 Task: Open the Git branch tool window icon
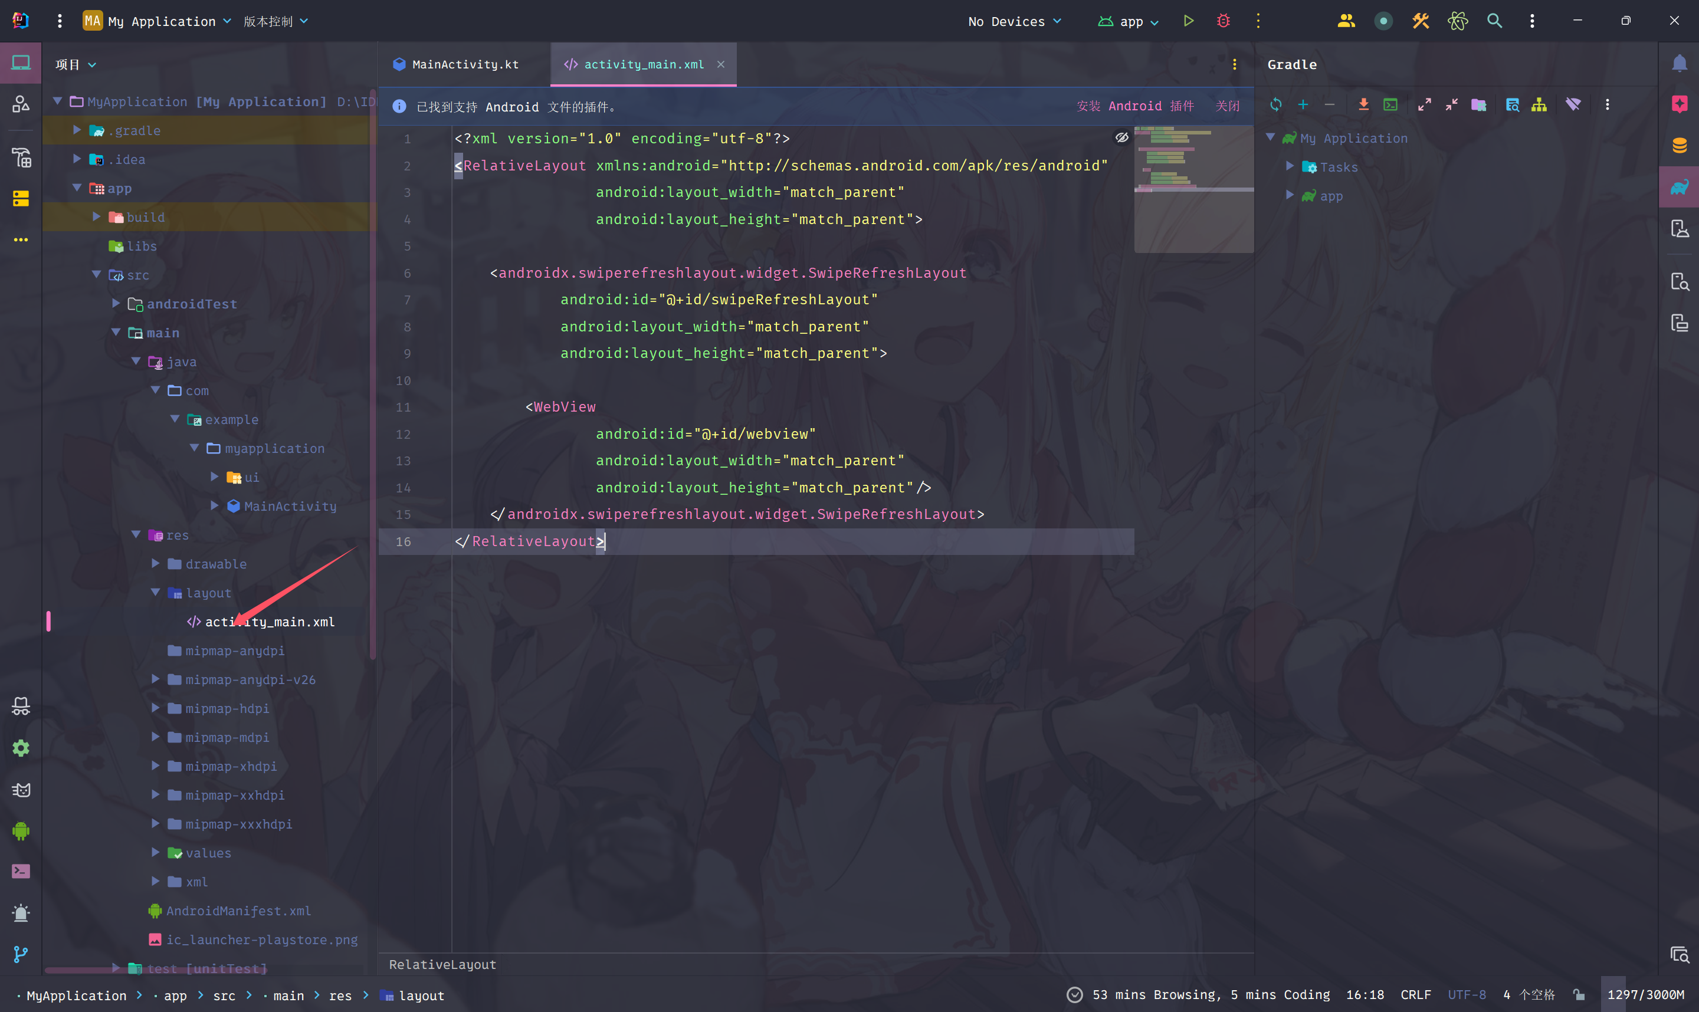point(21,954)
